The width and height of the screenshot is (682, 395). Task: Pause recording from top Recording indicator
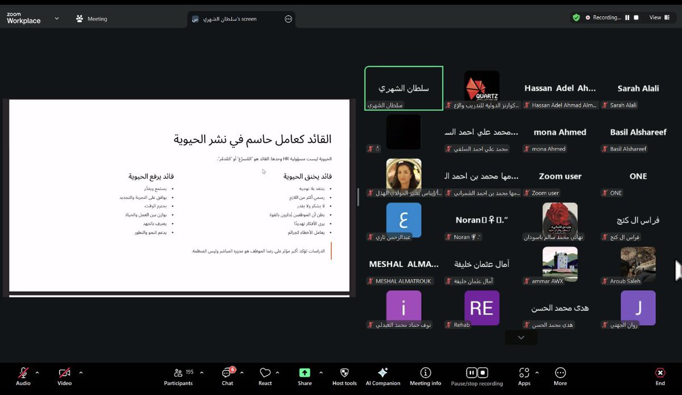coord(627,18)
